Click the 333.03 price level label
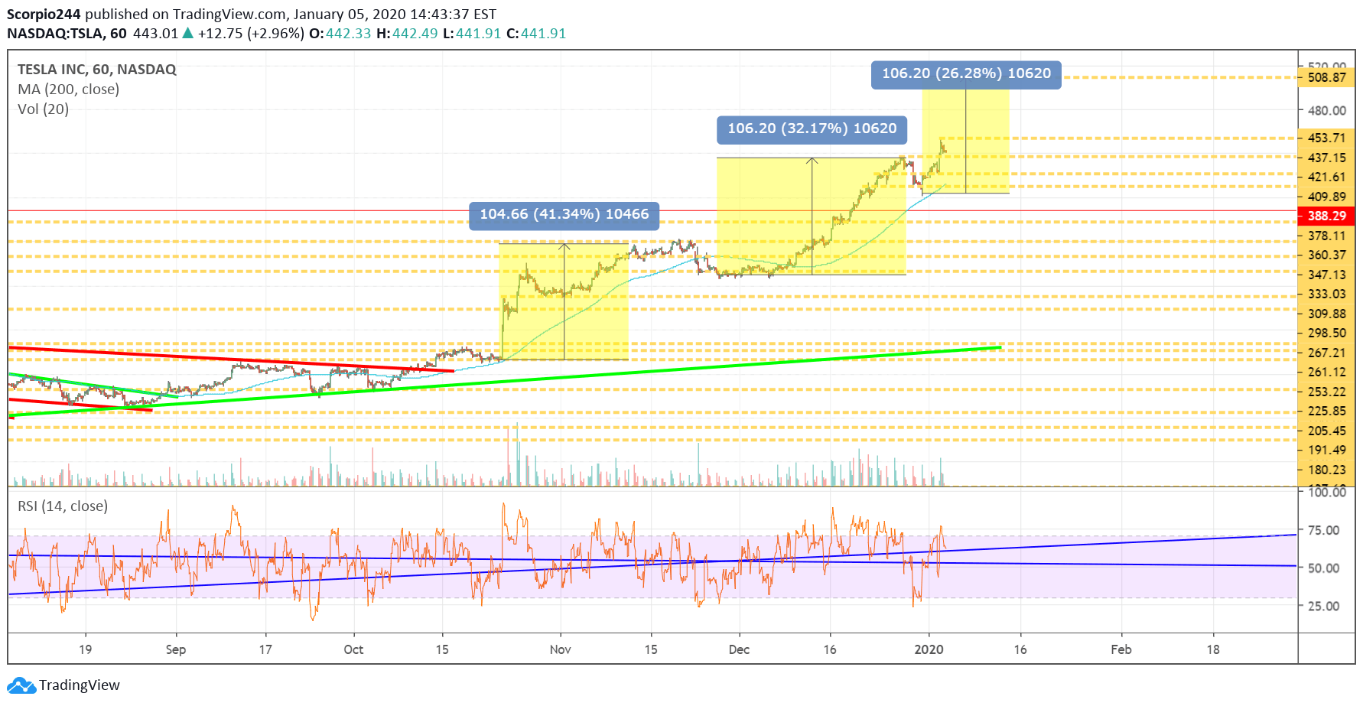The height and width of the screenshot is (706, 1363). [1326, 294]
